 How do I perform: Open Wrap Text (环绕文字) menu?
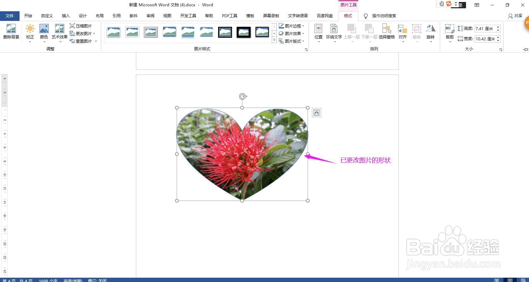(x=334, y=32)
